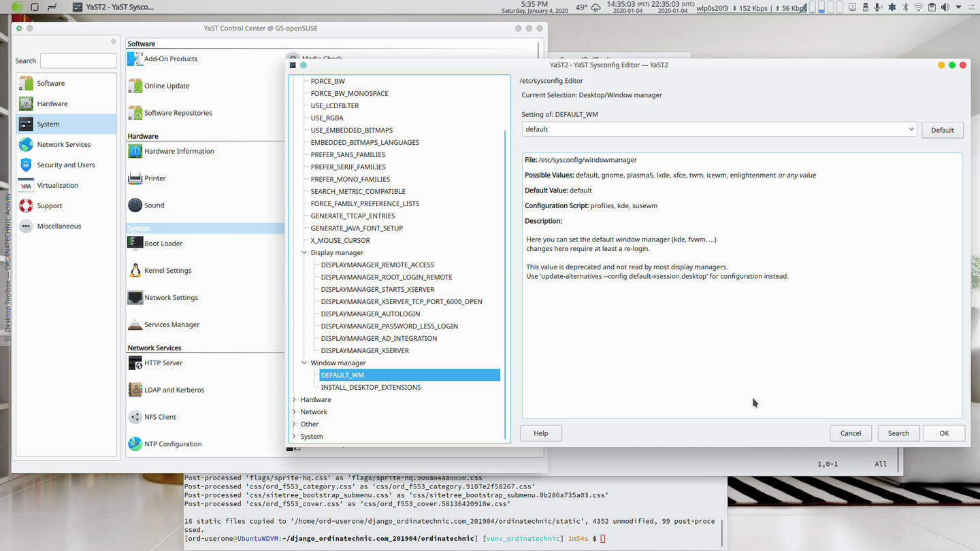Viewport: 980px width, 551px height.
Task: Open the DEFAULT_WM setting dropdown
Action: (719, 129)
